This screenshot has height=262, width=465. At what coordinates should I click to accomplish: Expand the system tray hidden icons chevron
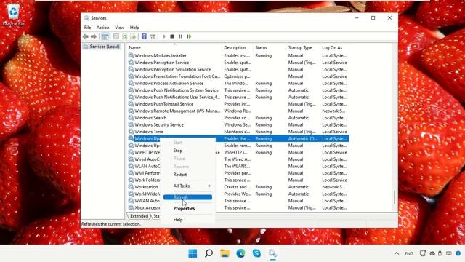[x=397, y=253]
